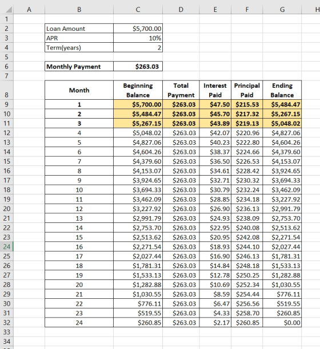The height and width of the screenshot is (349, 320).
Task: Select column G header
Action: tap(282, 10)
